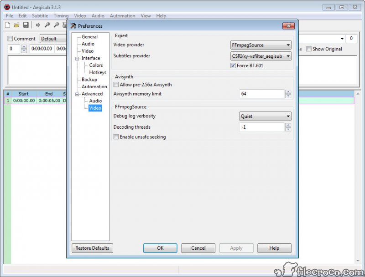Click the OK button
365x277 pixels.
[x=160, y=248]
